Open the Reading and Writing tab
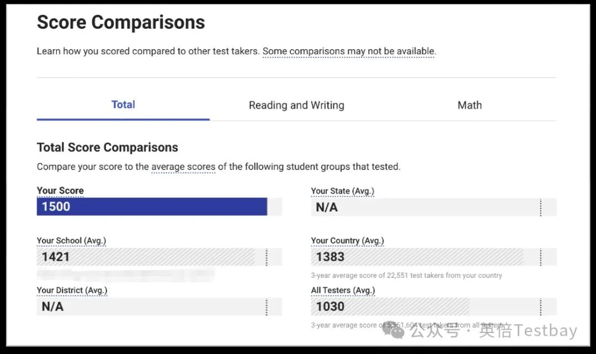The height and width of the screenshot is (354, 596). tap(296, 105)
